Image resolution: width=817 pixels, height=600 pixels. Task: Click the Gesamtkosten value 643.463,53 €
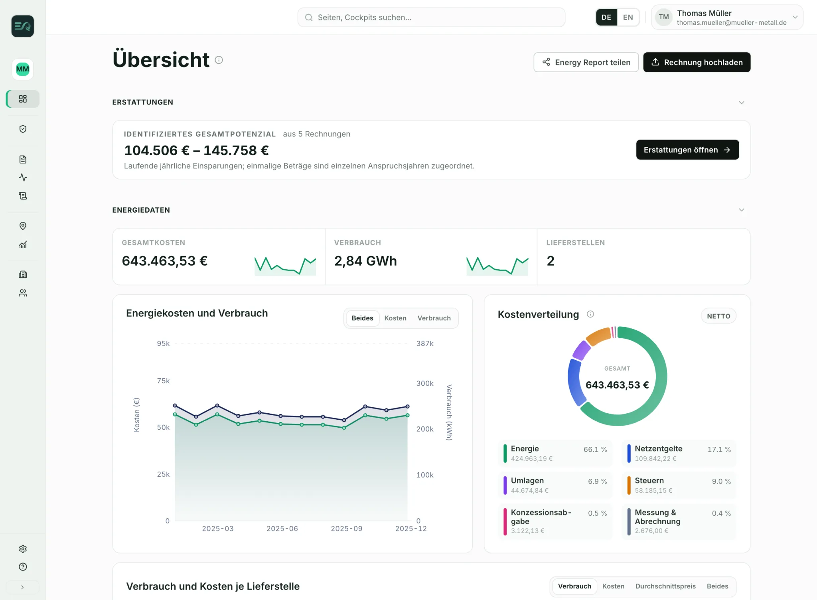point(165,261)
